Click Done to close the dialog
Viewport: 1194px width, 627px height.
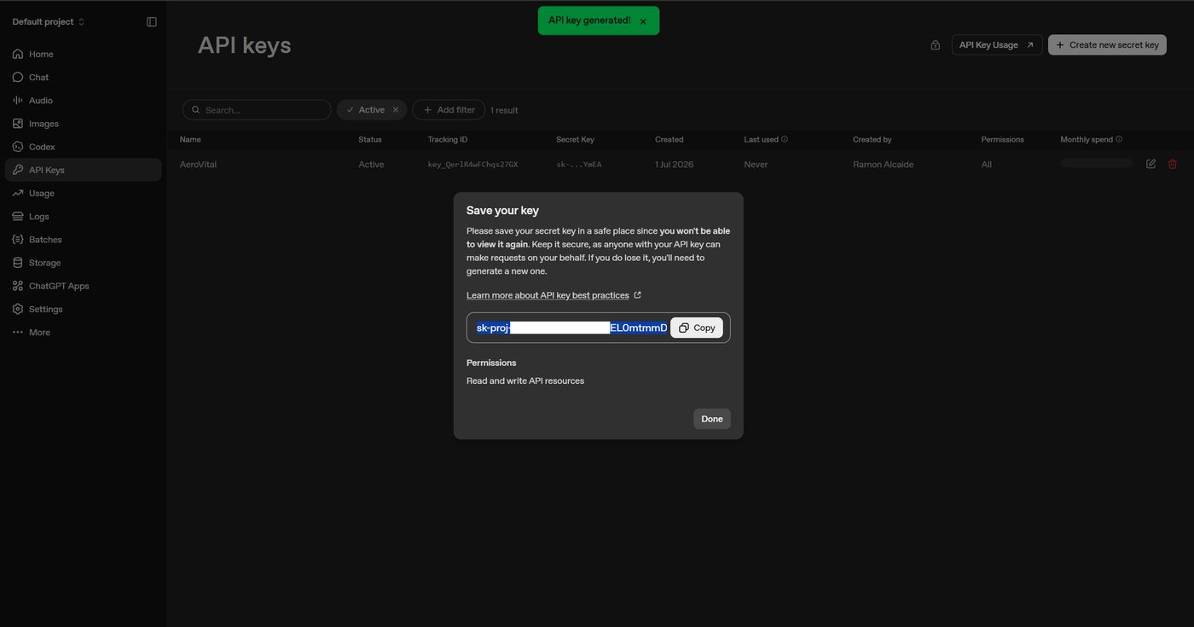(x=712, y=419)
